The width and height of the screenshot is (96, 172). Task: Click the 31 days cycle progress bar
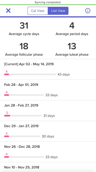pyautogui.click(x=23, y=116)
